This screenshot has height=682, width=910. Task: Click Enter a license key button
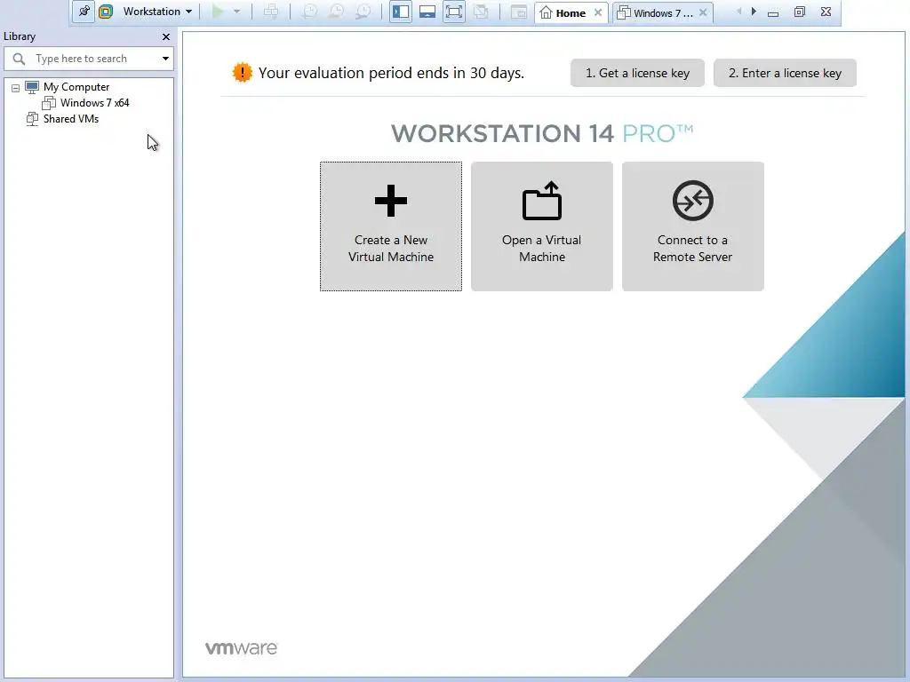coord(785,73)
